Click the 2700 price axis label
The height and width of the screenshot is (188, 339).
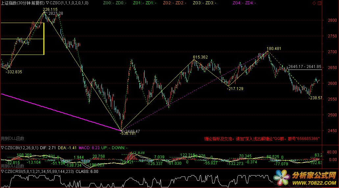[332, 52]
